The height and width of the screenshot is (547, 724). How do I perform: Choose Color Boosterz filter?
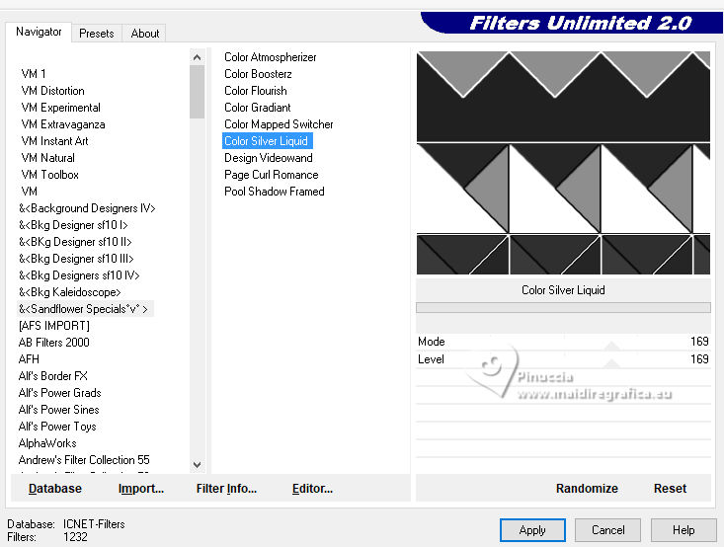tap(258, 74)
